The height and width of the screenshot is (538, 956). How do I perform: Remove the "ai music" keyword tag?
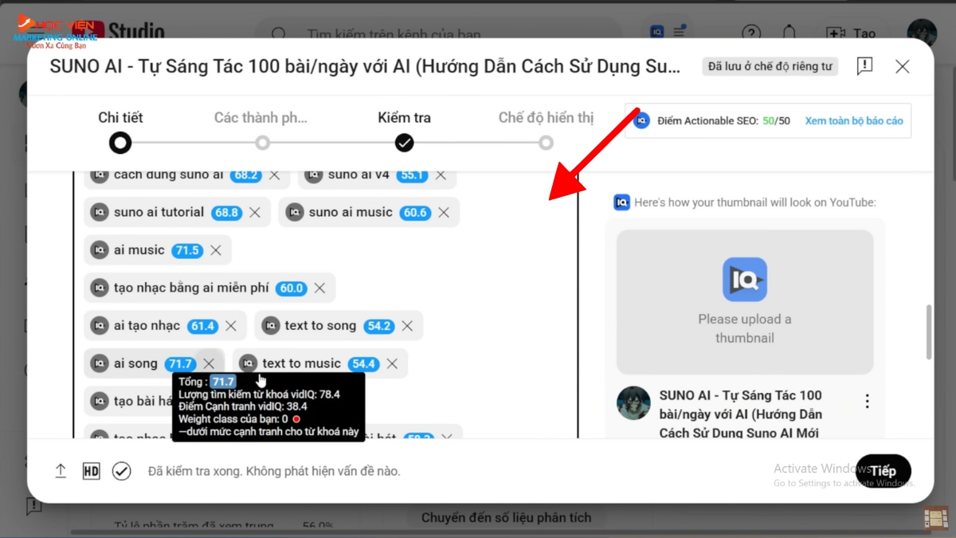coord(215,250)
